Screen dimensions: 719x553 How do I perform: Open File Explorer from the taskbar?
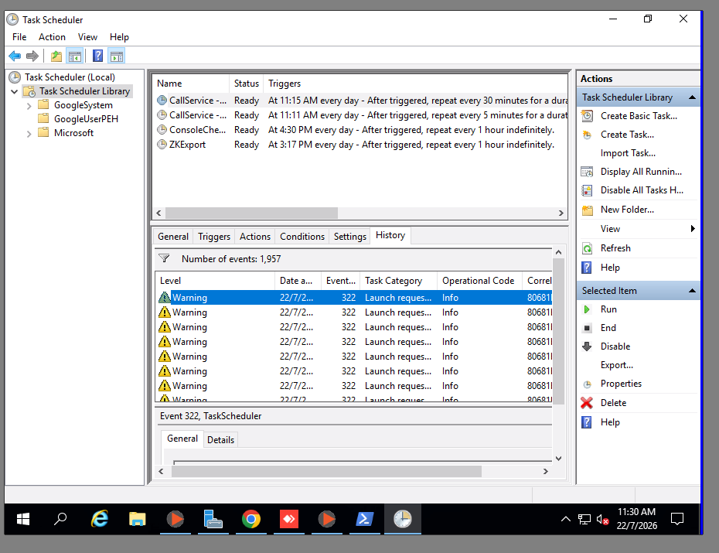click(137, 519)
